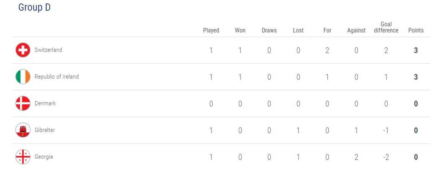Select the Denmark team name
Image resolution: width=433 pixels, height=173 pixels.
coord(45,103)
